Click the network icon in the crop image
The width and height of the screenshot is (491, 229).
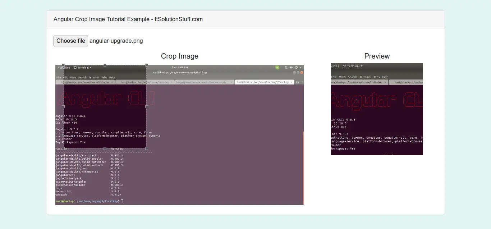click(x=286, y=67)
